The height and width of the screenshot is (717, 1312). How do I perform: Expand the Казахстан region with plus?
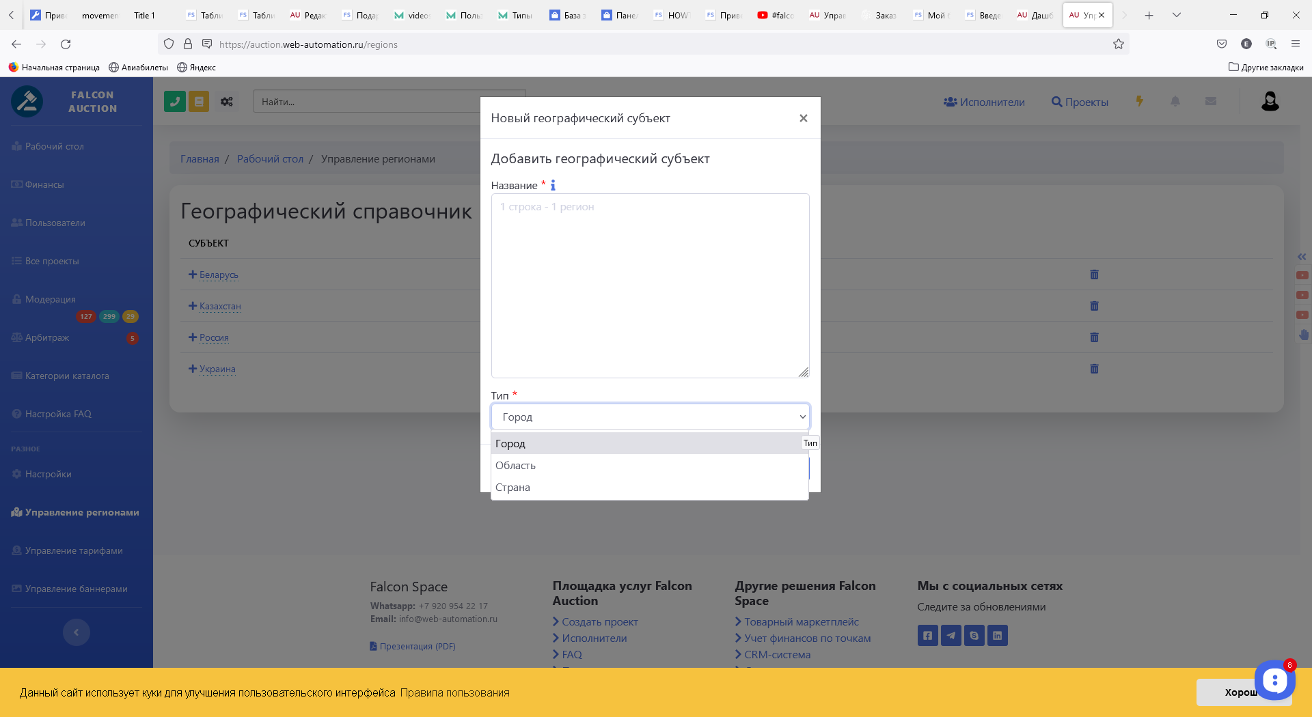pos(193,306)
